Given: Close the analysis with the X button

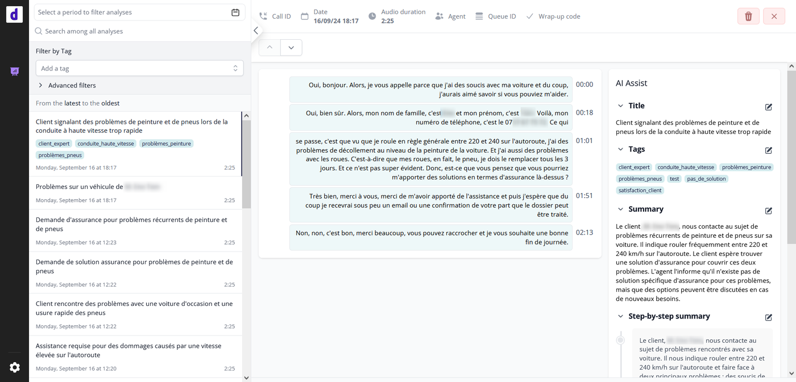Looking at the screenshot, I should coord(774,16).
